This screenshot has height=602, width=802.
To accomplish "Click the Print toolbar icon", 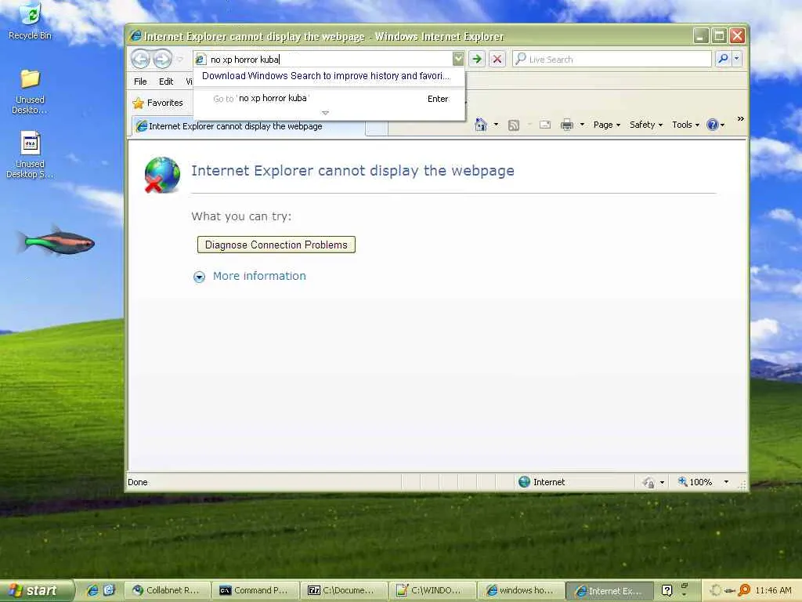I will [567, 125].
